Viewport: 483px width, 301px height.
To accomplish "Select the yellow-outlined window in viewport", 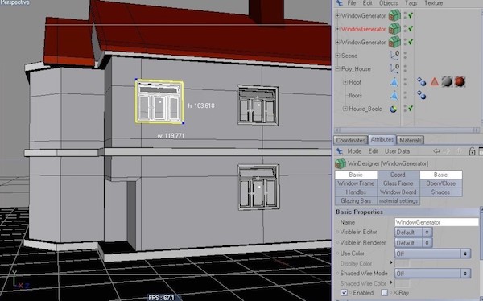I will point(159,101).
